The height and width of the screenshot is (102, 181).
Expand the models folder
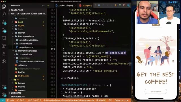click(21, 87)
